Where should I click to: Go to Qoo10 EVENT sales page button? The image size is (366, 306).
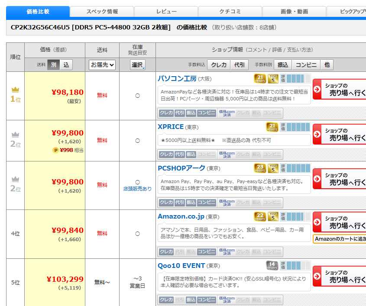(x=340, y=276)
